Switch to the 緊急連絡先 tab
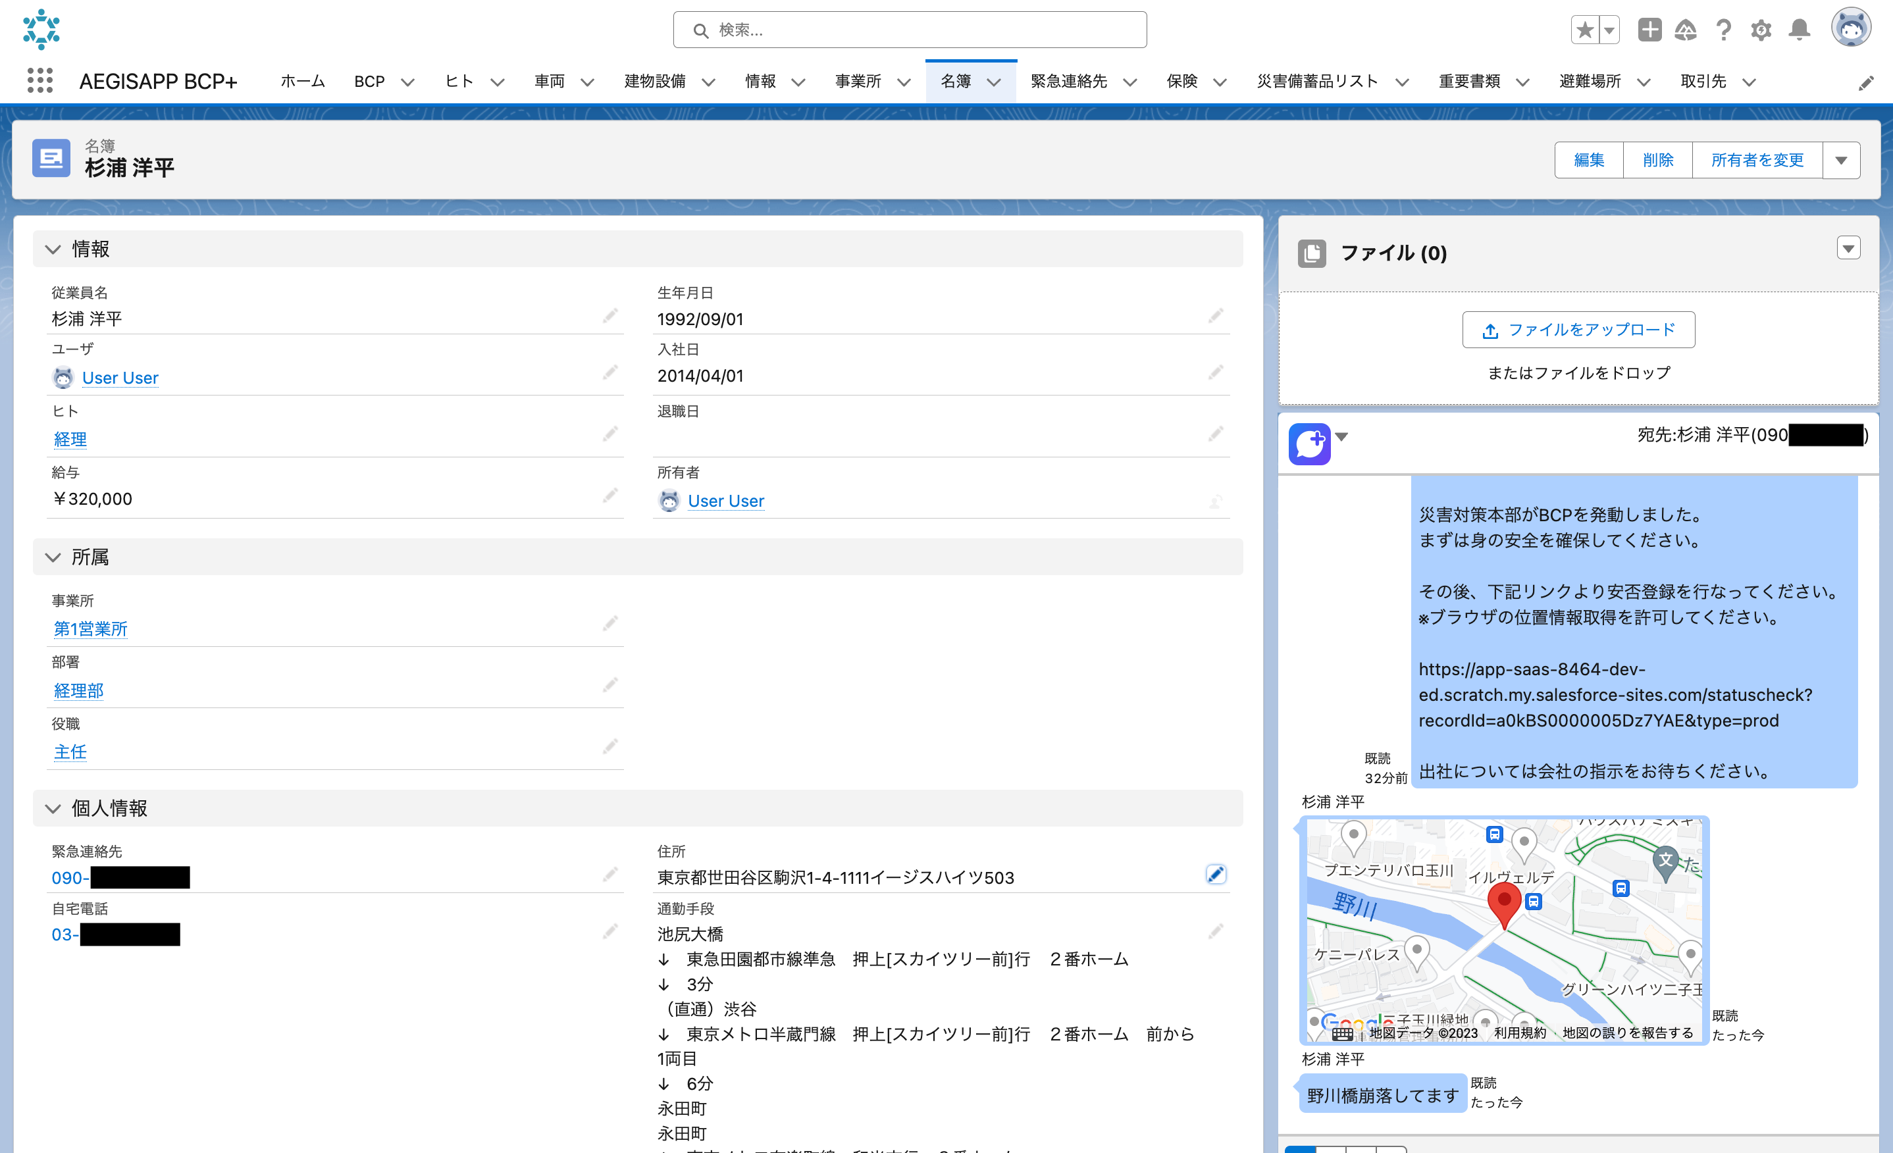 (1069, 82)
